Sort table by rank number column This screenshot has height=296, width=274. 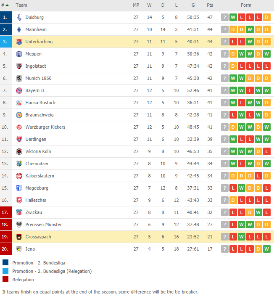coord(5,5)
